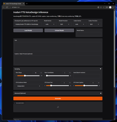Reload the page with the refresh icon

coord(7,7)
